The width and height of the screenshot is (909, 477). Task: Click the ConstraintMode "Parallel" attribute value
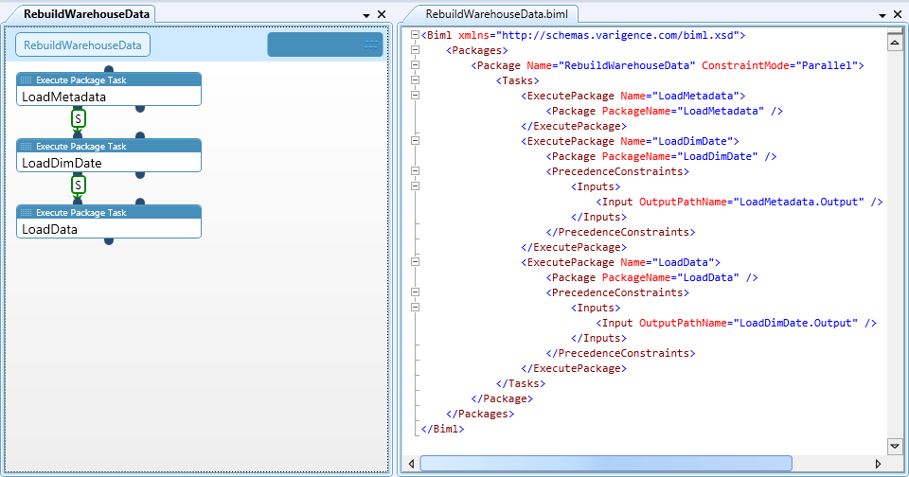(x=827, y=65)
